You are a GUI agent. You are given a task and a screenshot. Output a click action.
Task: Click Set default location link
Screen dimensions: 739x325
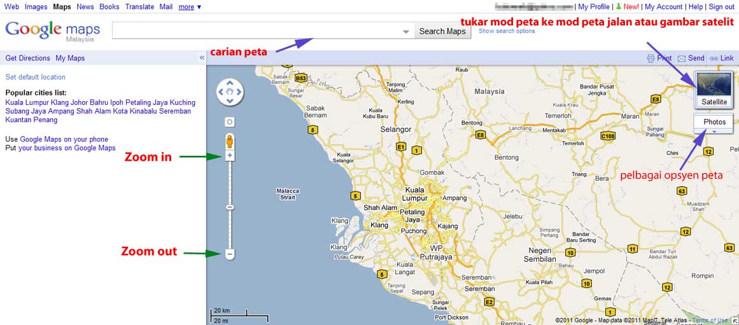coord(36,77)
